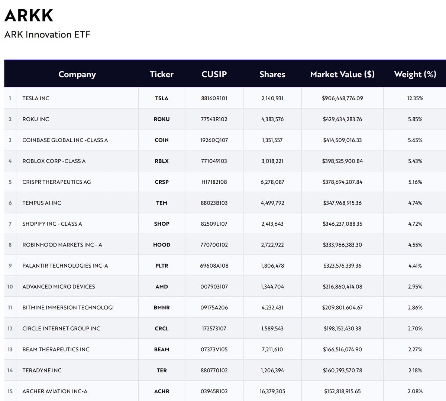The width and height of the screenshot is (446, 401).
Task: Click the BEAM ticker cell
Action: (162, 349)
